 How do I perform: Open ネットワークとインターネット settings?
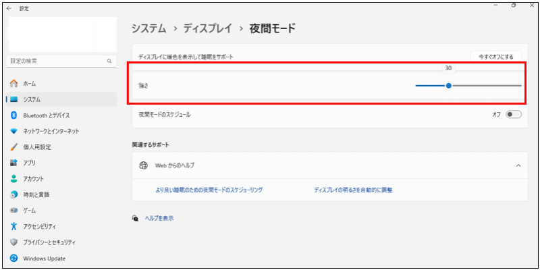click(x=61, y=131)
